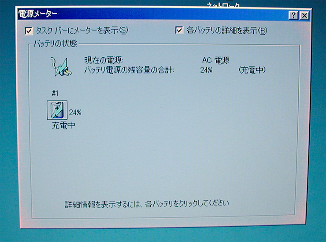The image size is (326, 242).
Task: Click the AC 電源 value
Action: 215,60
